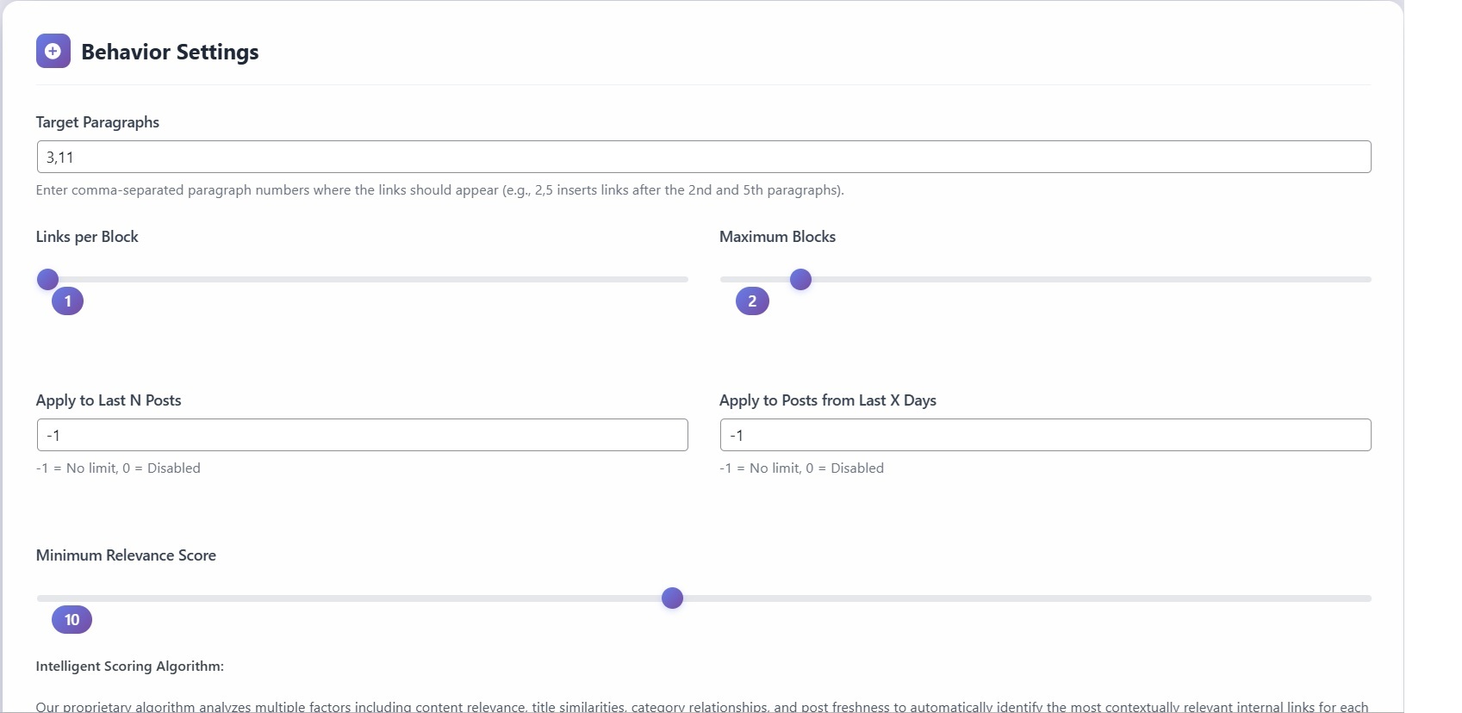Click the Links per Block label
The width and height of the screenshot is (1462, 713).
[87, 237]
